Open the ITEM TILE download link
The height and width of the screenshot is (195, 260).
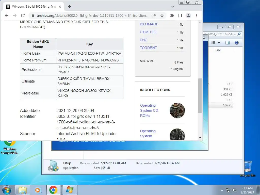(x=148, y=32)
